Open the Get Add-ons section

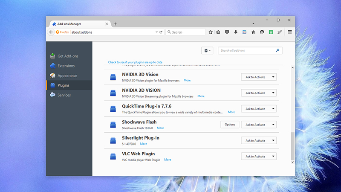tap(69, 56)
